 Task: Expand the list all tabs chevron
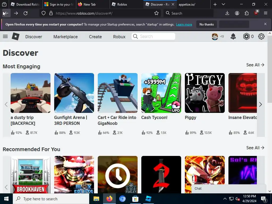223,4
